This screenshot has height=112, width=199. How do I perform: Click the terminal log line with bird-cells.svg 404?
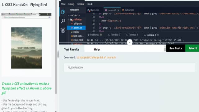[x=135, y=40]
